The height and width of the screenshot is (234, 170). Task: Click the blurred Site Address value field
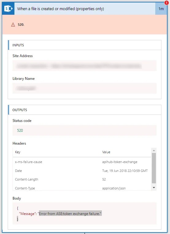[84, 66]
